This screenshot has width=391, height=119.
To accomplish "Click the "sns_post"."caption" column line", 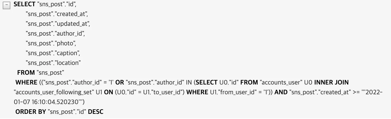I will 53,53.
